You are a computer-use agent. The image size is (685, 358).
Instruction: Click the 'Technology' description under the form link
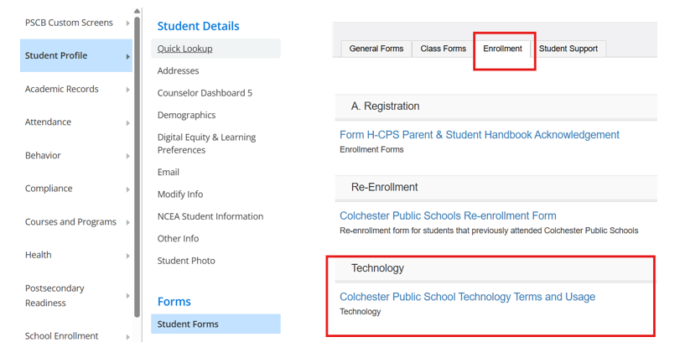click(x=360, y=312)
